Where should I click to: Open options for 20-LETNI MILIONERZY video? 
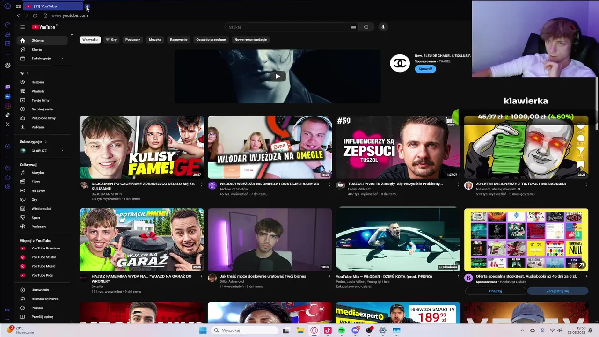coord(586,184)
